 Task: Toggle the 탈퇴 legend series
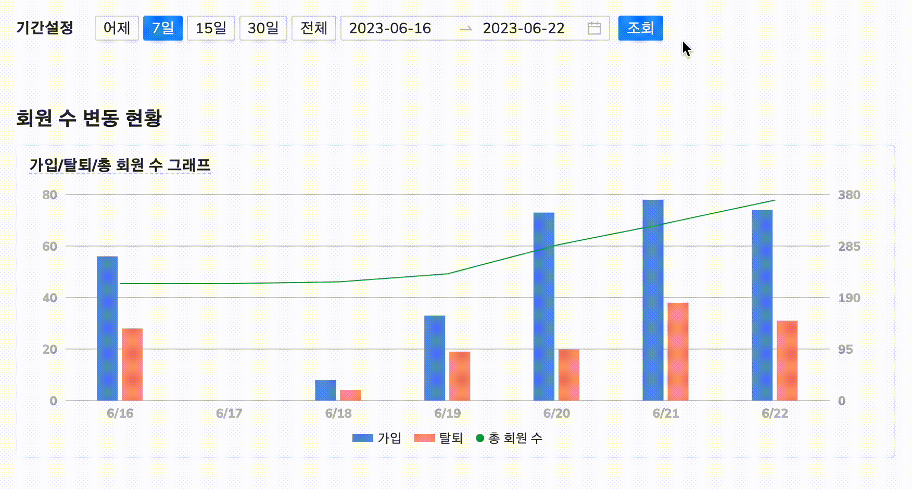tap(438, 438)
